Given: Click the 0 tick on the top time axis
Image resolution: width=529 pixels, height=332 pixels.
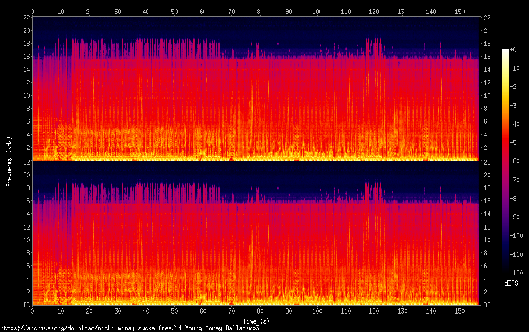Looking at the screenshot, I should [33, 11].
